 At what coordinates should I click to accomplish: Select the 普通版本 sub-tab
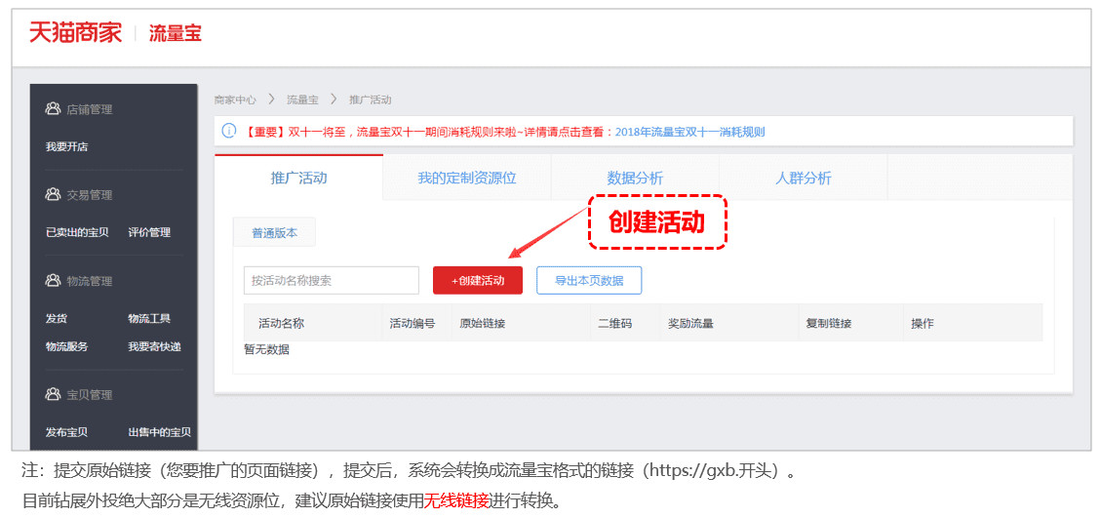pos(275,232)
